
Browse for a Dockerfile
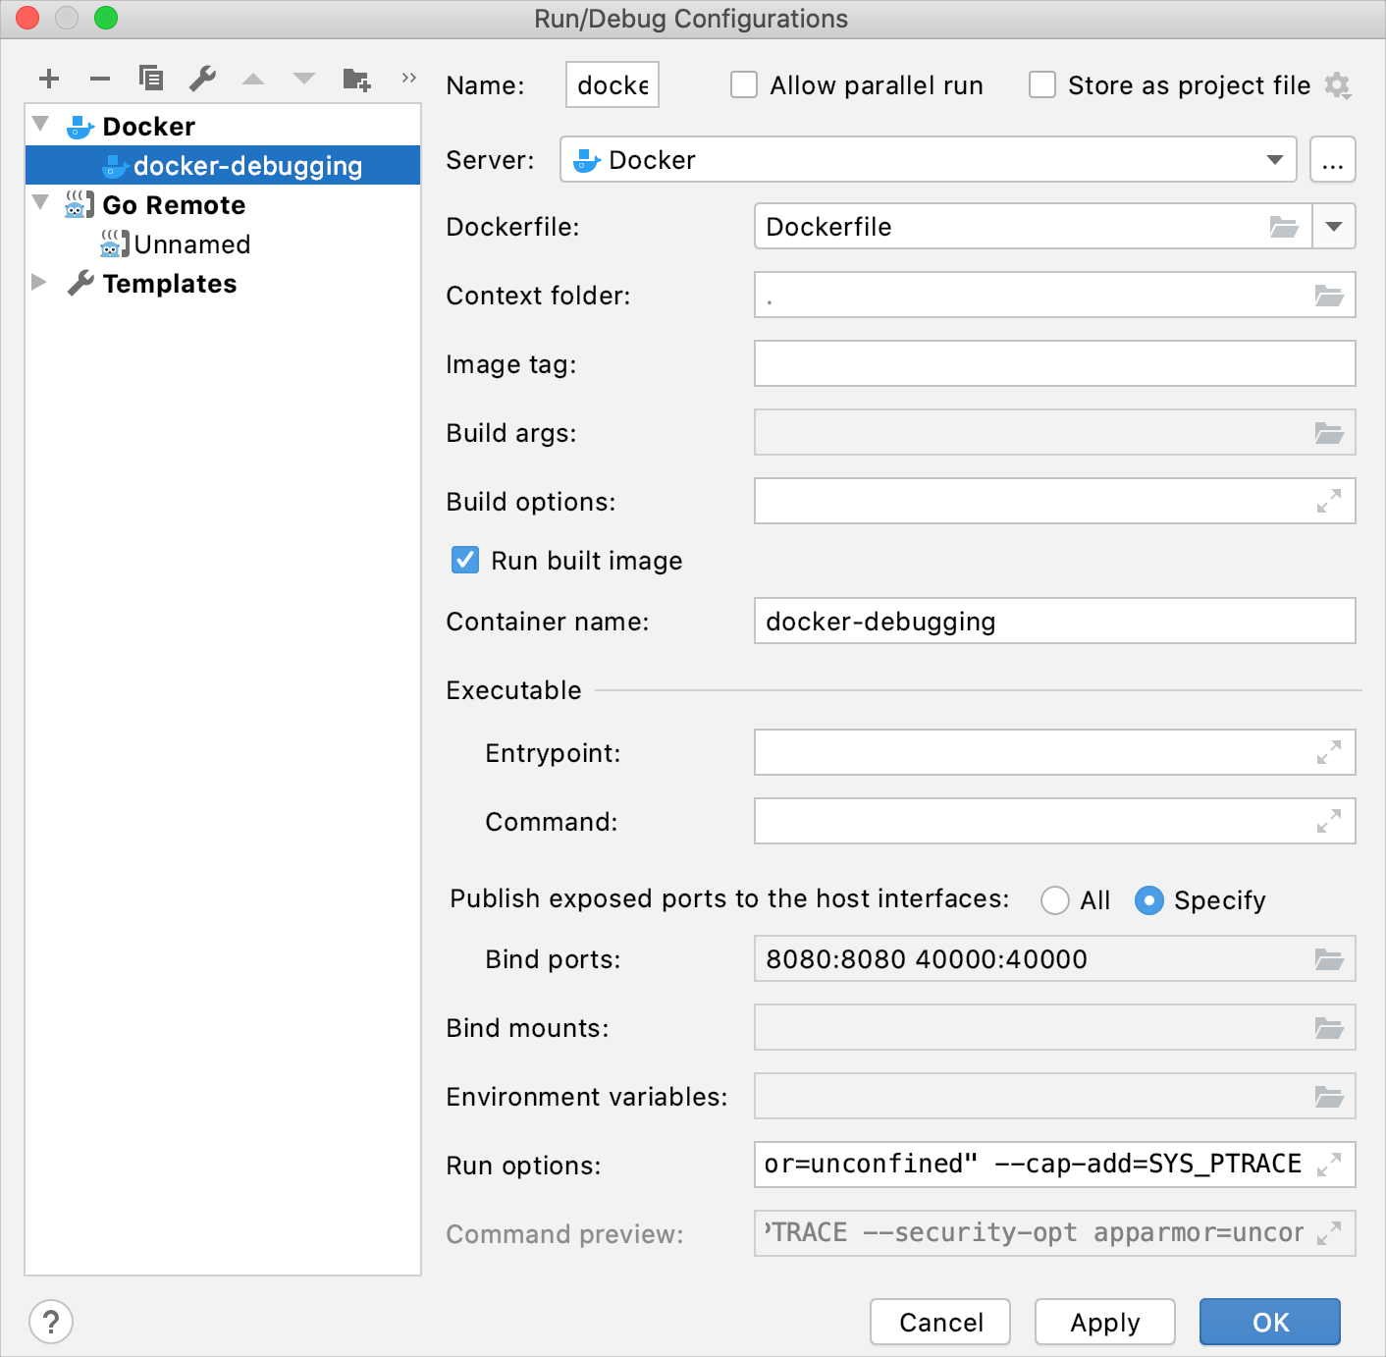pos(1283,226)
